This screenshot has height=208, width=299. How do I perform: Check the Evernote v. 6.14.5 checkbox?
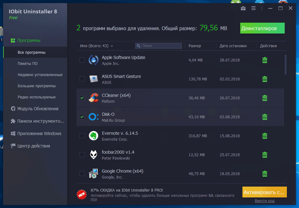click(82, 136)
